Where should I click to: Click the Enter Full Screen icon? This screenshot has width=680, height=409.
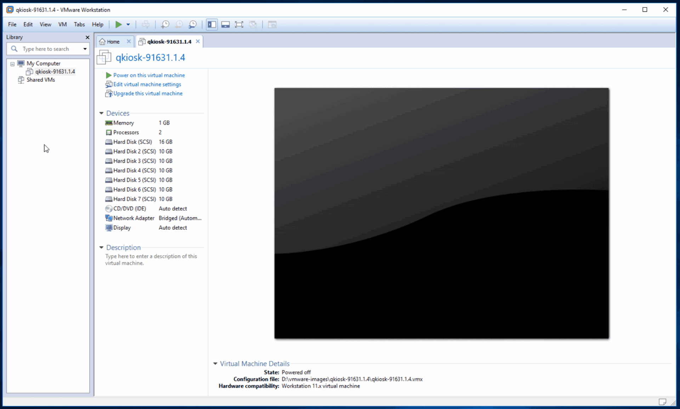[239, 24]
